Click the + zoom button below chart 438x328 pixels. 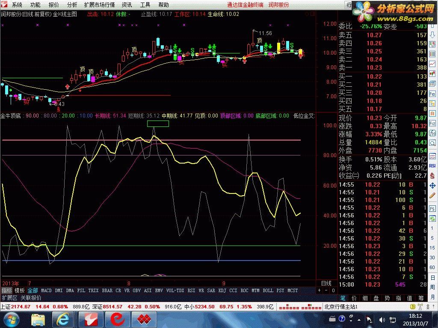[x=319, y=290]
